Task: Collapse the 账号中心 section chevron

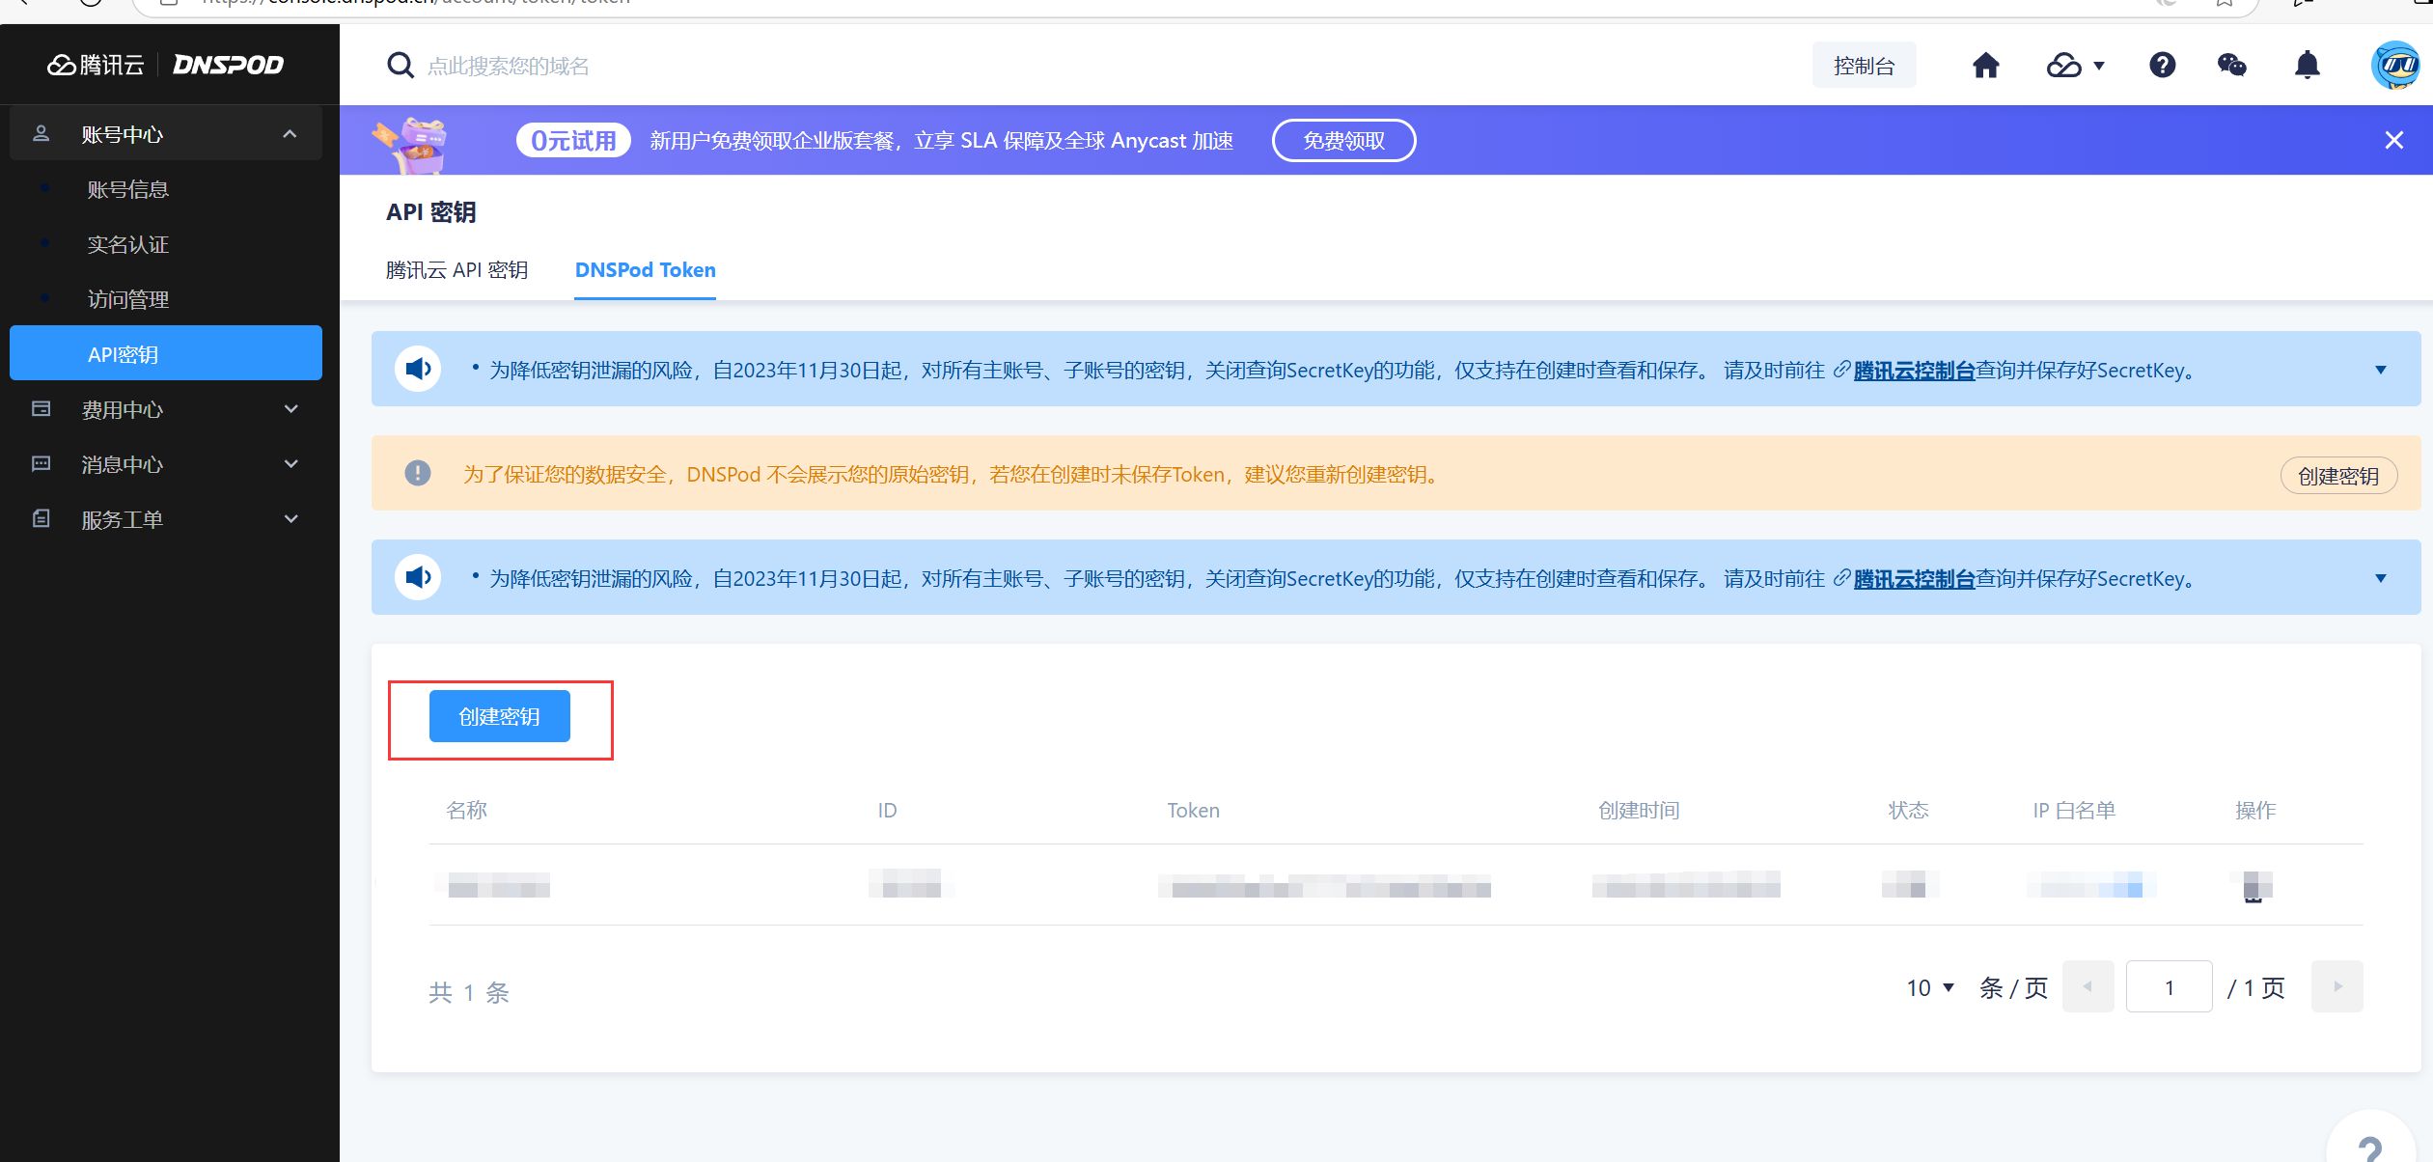Action: tap(290, 133)
